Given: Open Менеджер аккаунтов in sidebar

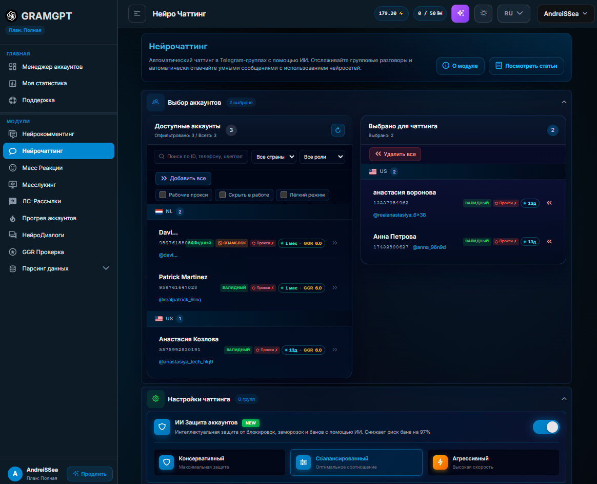Looking at the screenshot, I should coord(58,67).
